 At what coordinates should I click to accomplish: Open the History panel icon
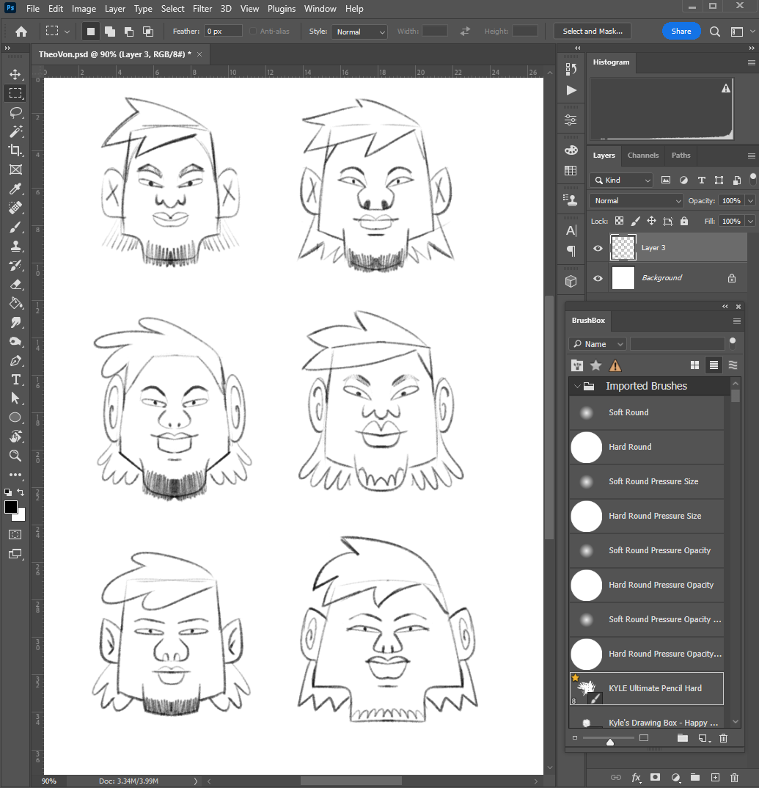(x=571, y=69)
